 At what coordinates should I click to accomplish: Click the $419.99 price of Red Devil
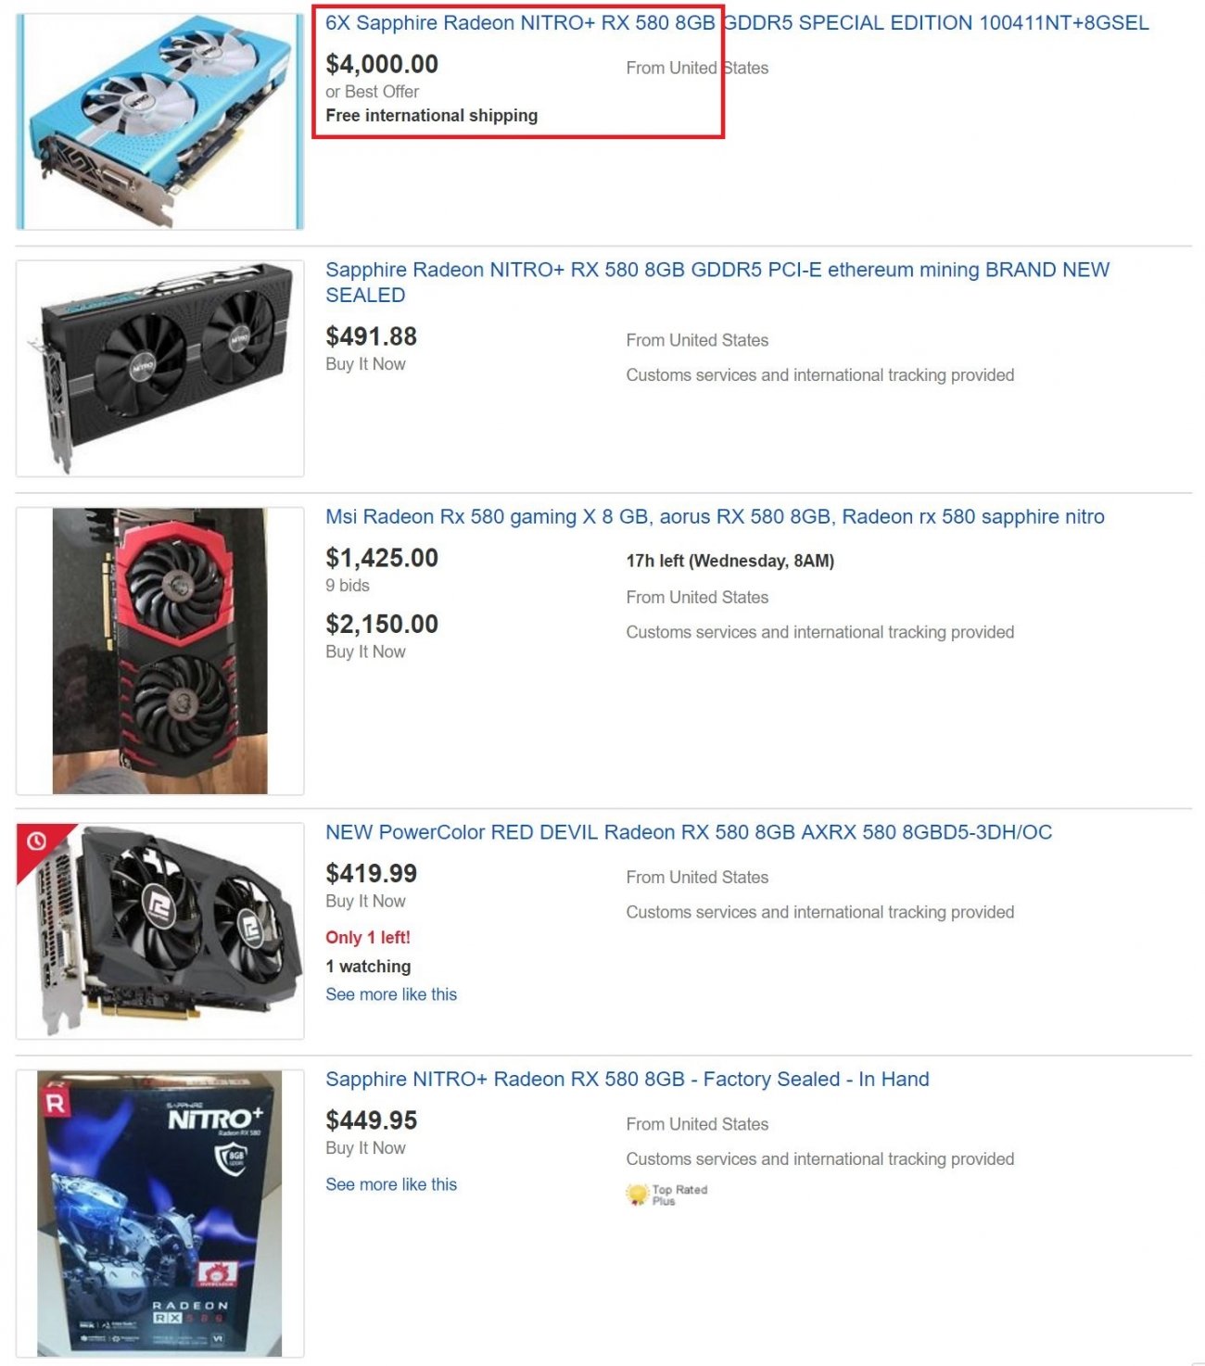tap(372, 873)
